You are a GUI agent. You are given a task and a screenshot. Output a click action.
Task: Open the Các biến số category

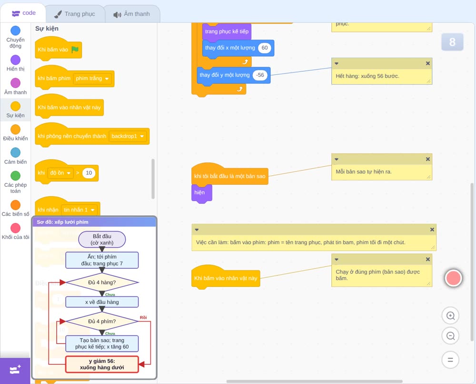[x=15, y=208]
